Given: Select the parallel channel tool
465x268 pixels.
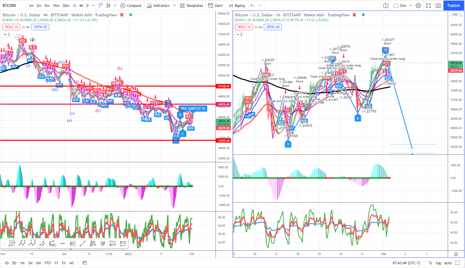Looking at the screenshot, I should [42, 244].
